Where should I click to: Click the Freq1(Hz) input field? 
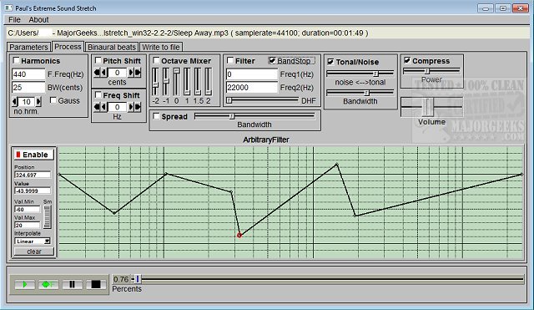point(252,74)
